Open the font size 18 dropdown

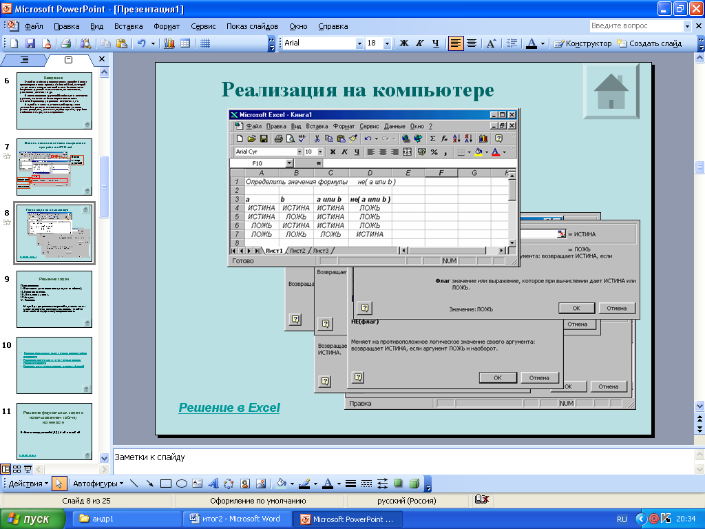(x=387, y=43)
